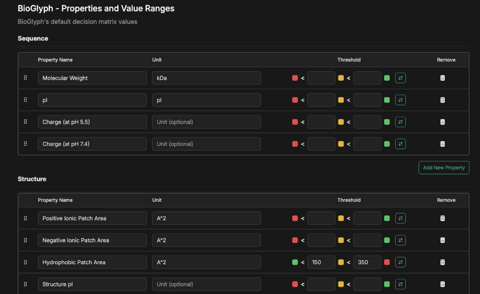Remove the Hydrophobic Patch Area row
Viewport: 480px width, 294px height.
442,262
